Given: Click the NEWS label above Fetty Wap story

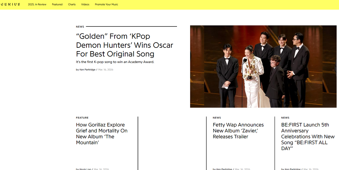Looking at the screenshot, I should click(x=217, y=118).
